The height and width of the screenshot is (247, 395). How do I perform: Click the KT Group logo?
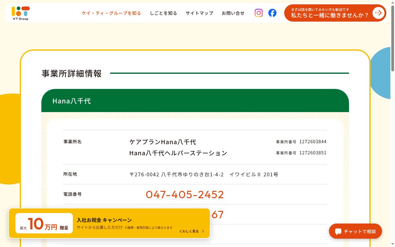(x=21, y=13)
